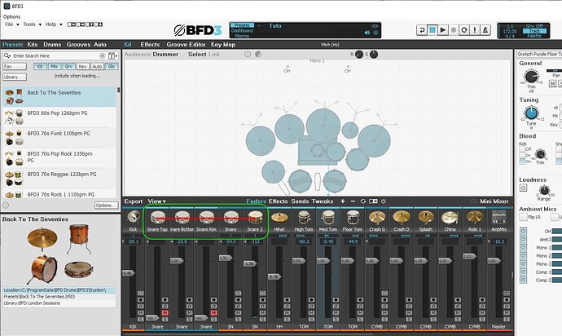Viewport: 562px width, 336px height.
Task: Open the browser view layout dropdown
Action: click(113, 55)
